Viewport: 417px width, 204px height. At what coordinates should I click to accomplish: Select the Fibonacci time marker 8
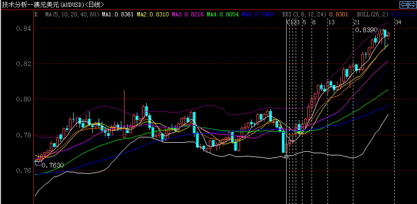(x=314, y=22)
